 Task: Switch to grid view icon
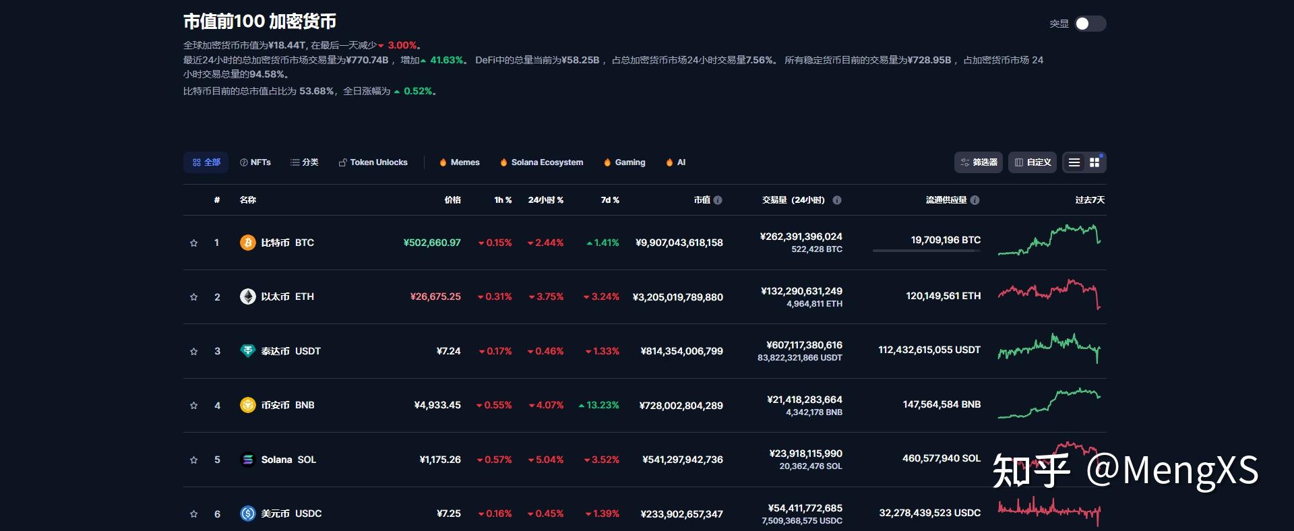[1095, 162]
